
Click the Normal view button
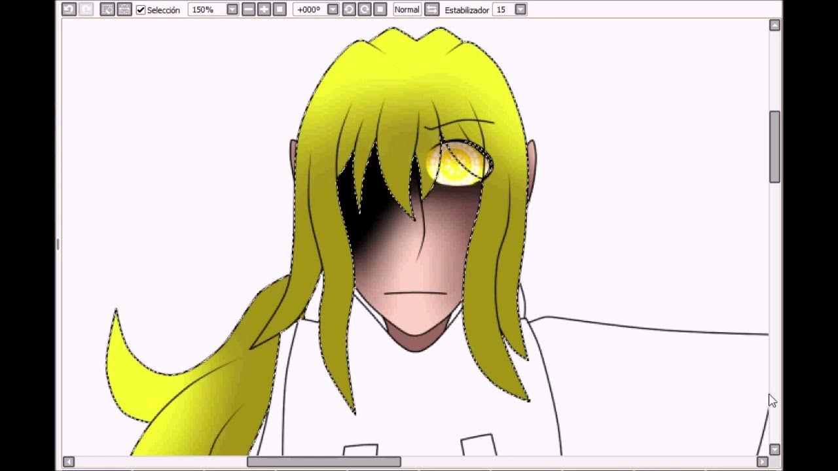(x=407, y=9)
